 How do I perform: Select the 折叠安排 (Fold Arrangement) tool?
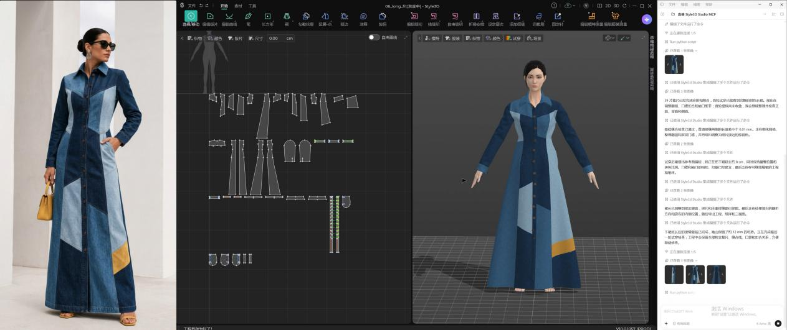pos(477,19)
